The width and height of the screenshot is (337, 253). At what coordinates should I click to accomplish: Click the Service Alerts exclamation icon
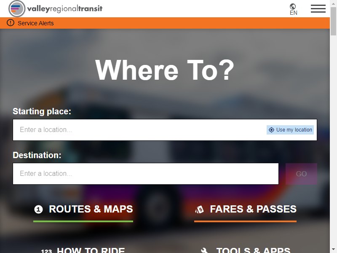tap(10, 23)
